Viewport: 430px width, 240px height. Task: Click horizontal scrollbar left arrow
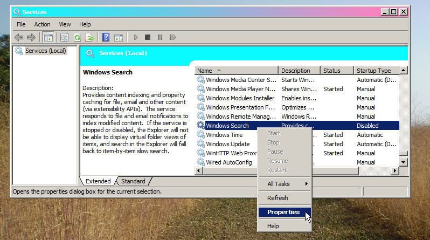pyautogui.click(x=199, y=171)
